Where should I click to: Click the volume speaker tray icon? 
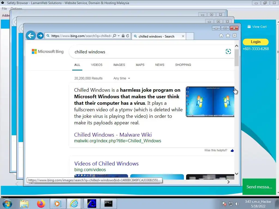pyautogui.click(x=237, y=204)
